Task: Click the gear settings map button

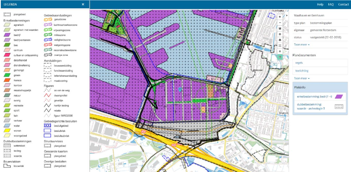Action: coord(280,34)
